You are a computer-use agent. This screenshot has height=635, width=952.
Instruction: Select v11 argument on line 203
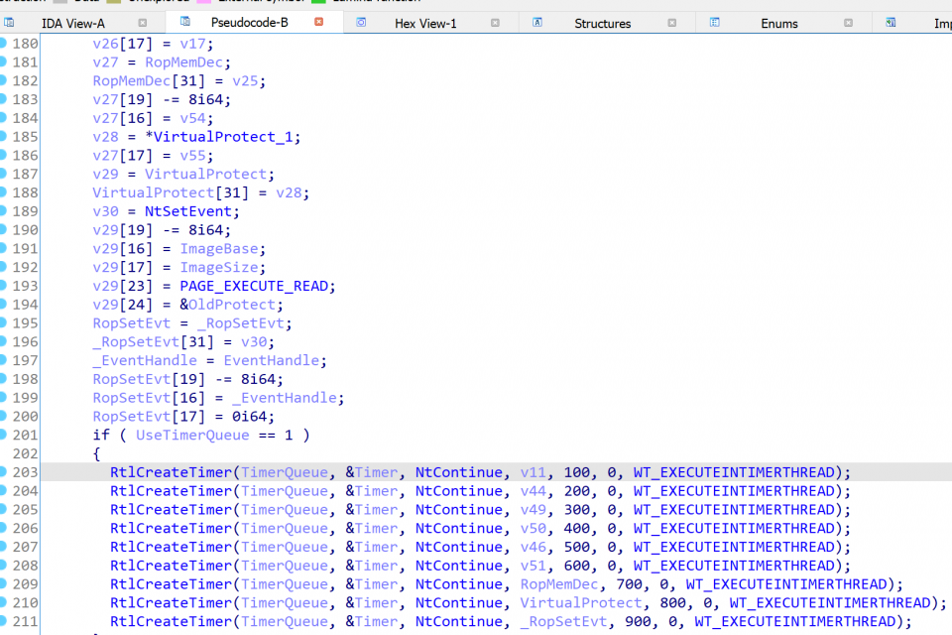coord(533,472)
